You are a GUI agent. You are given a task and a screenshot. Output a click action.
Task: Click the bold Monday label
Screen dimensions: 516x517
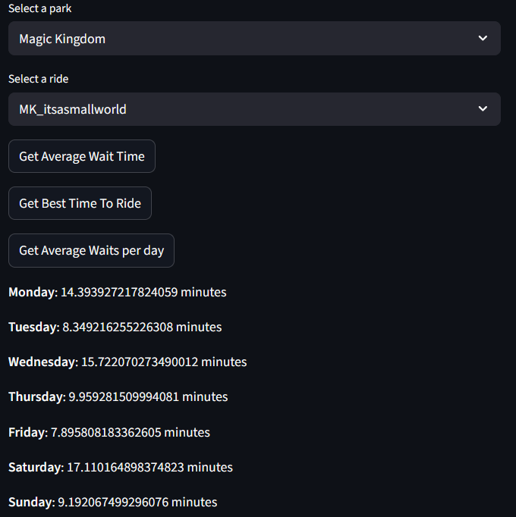pyautogui.click(x=31, y=292)
